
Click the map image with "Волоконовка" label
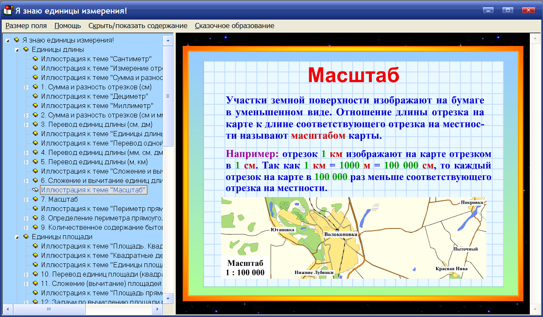coord(353,238)
